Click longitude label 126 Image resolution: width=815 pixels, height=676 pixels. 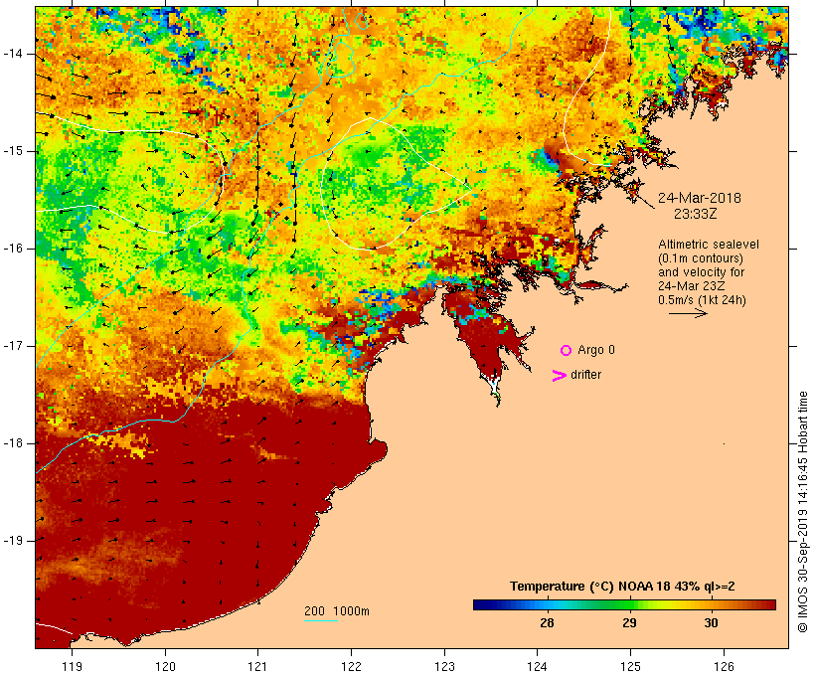724,667
